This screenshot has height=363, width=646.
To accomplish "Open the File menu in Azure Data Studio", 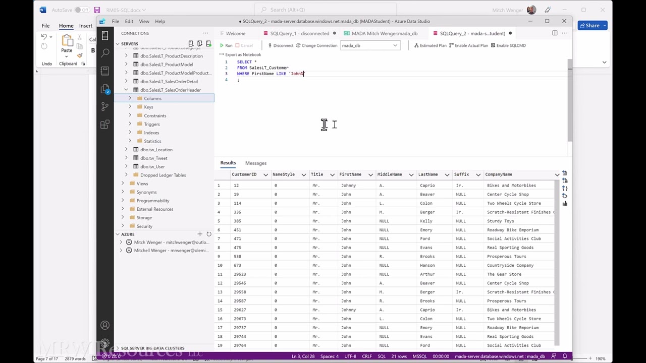I will coord(116,21).
